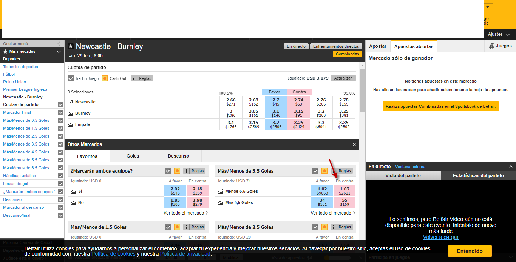Click Empate back odds 3.2 blue cell
The height and width of the screenshot is (262, 516).
[276, 124]
